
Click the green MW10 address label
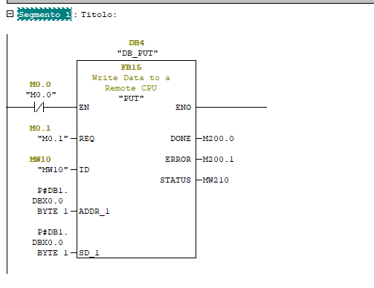[x=40, y=160]
